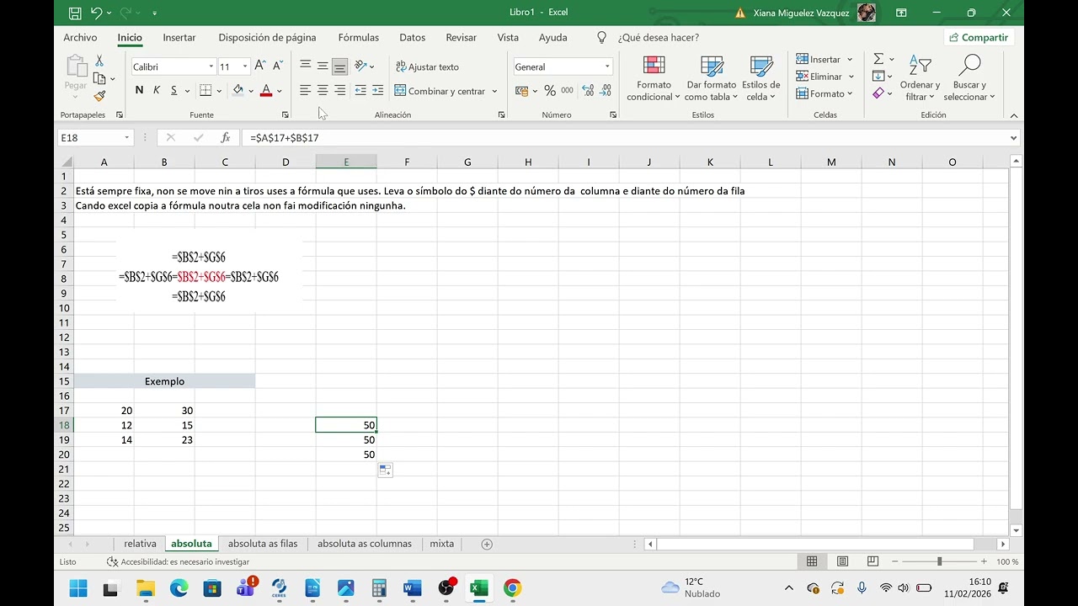
Task: Open Excel from the Windows taskbar
Action: [x=479, y=587]
